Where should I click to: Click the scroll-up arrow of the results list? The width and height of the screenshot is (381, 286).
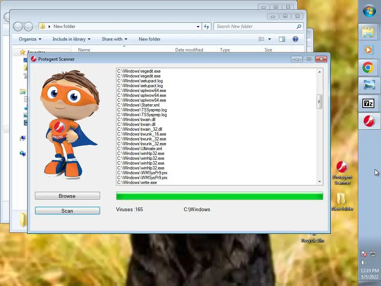click(319, 72)
